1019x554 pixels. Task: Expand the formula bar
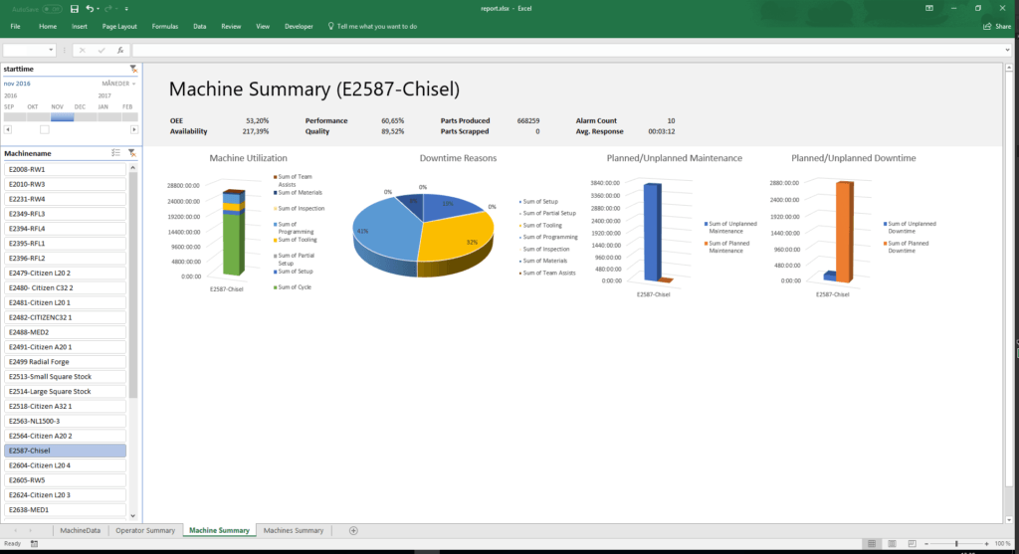pyautogui.click(x=1005, y=50)
